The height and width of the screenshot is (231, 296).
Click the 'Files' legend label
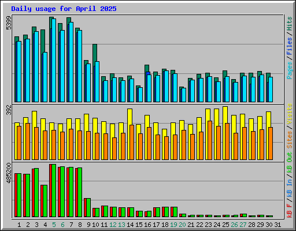pos(289,46)
